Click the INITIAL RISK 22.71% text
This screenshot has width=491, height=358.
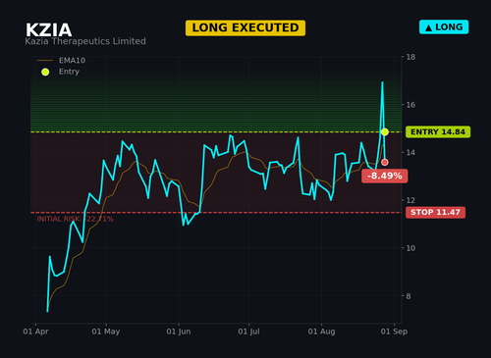point(75,219)
